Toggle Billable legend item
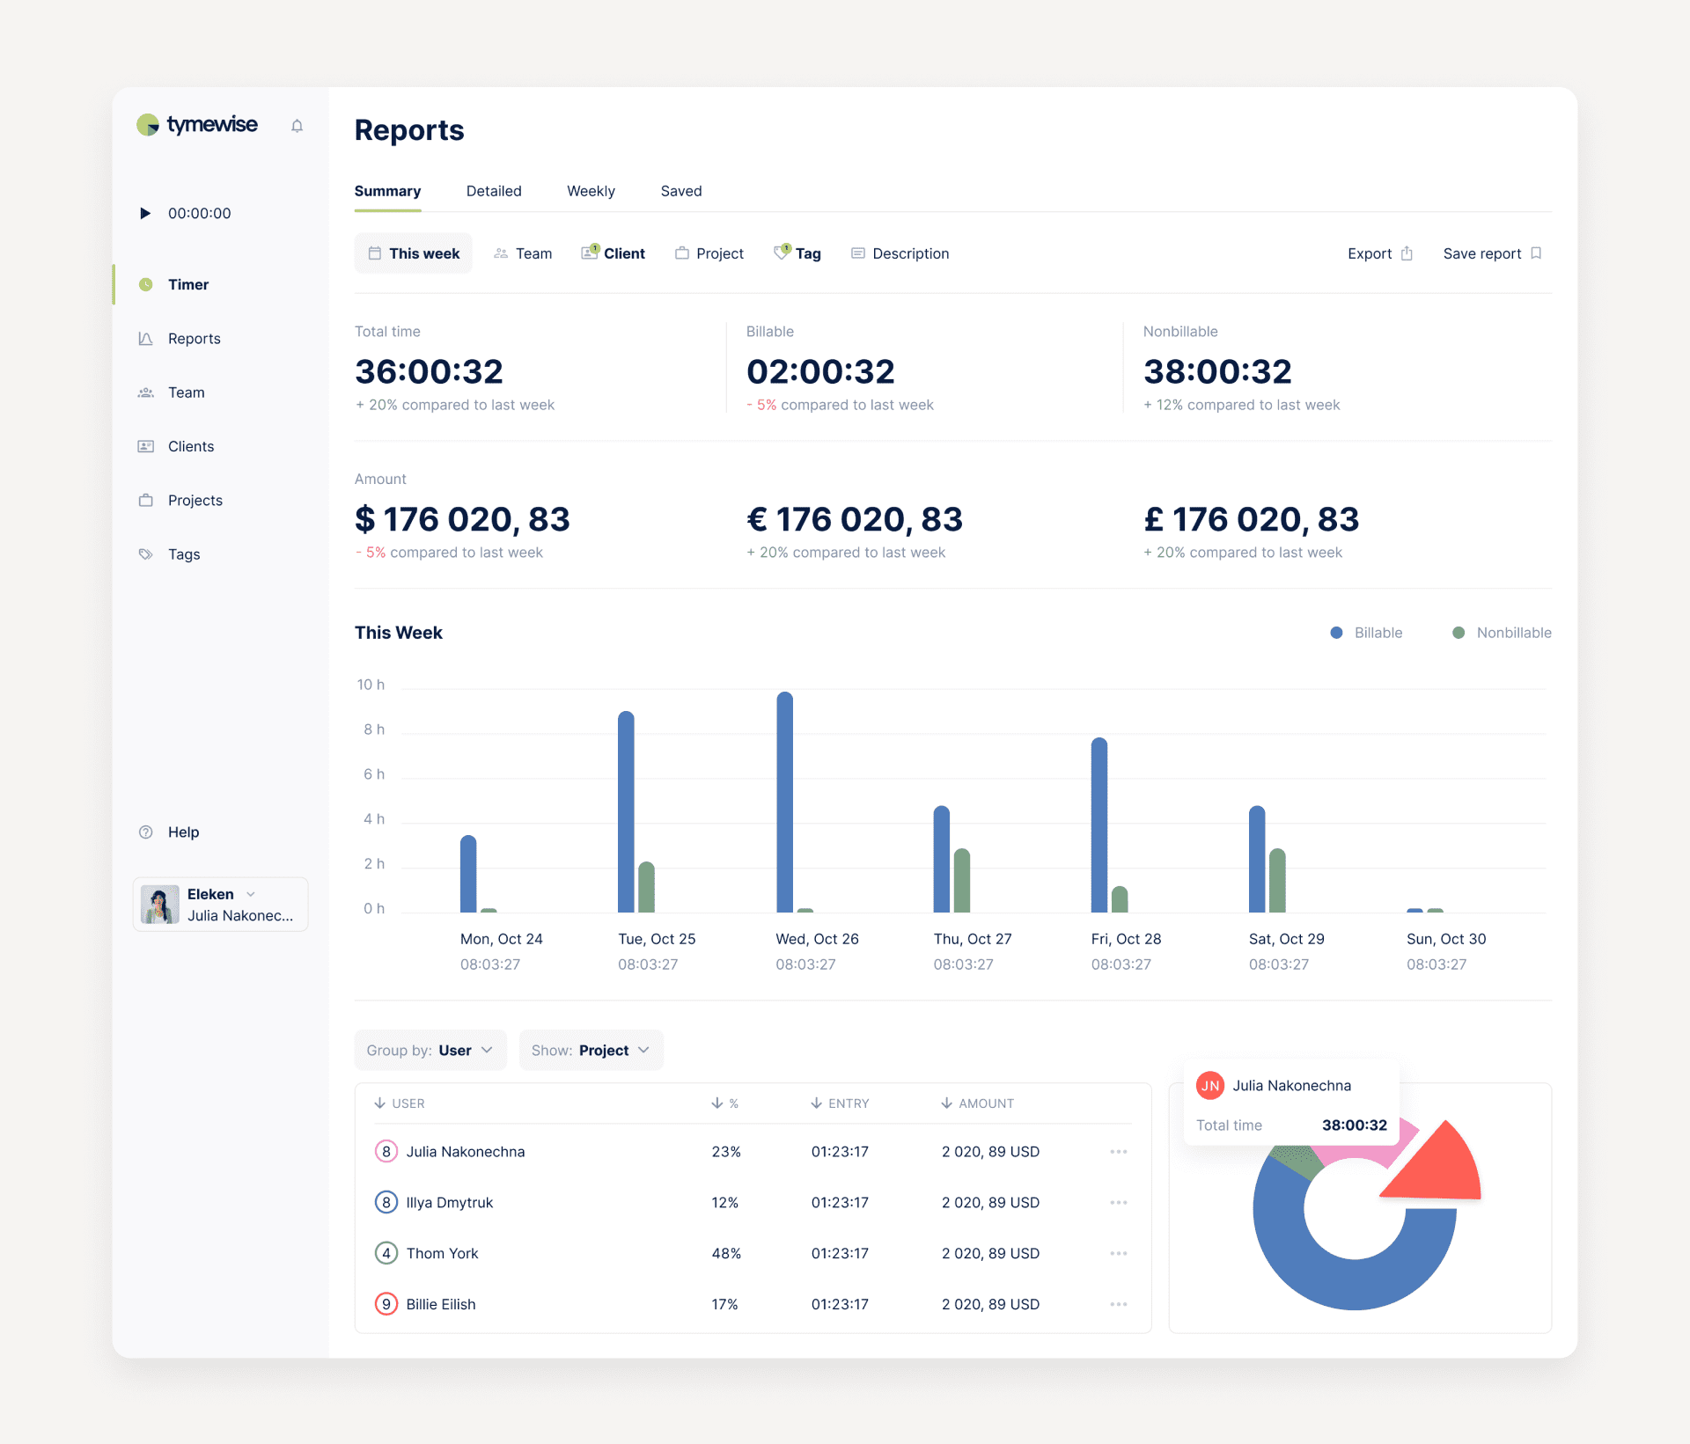The height and width of the screenshot is (1444, 1690). pyautogui.click(x=1366, y=633)
